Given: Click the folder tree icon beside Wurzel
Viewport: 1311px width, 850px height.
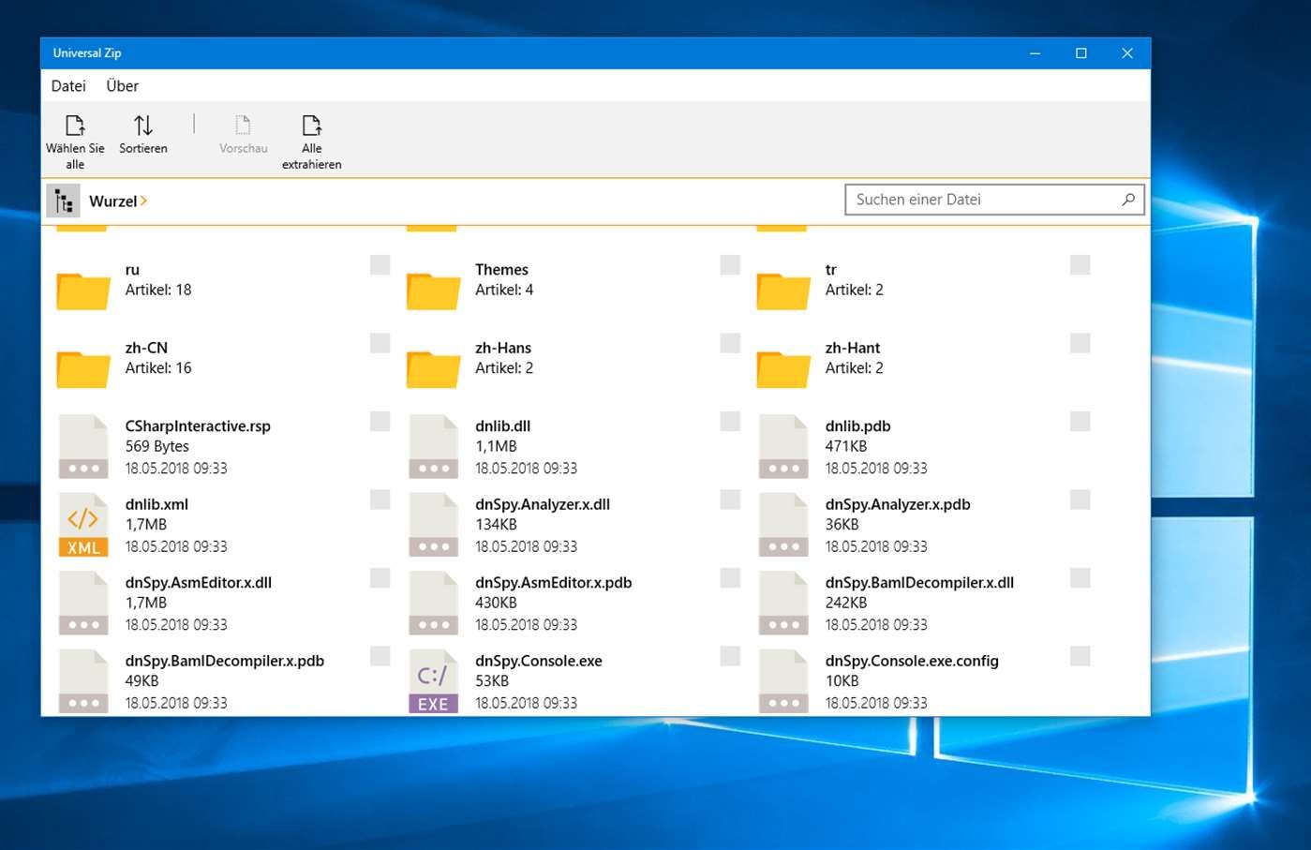Looking at the screenshot, I should [63, 201].
